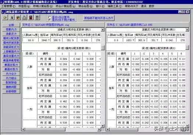Click the 表格线不能对齐怎么办? button

99,18
